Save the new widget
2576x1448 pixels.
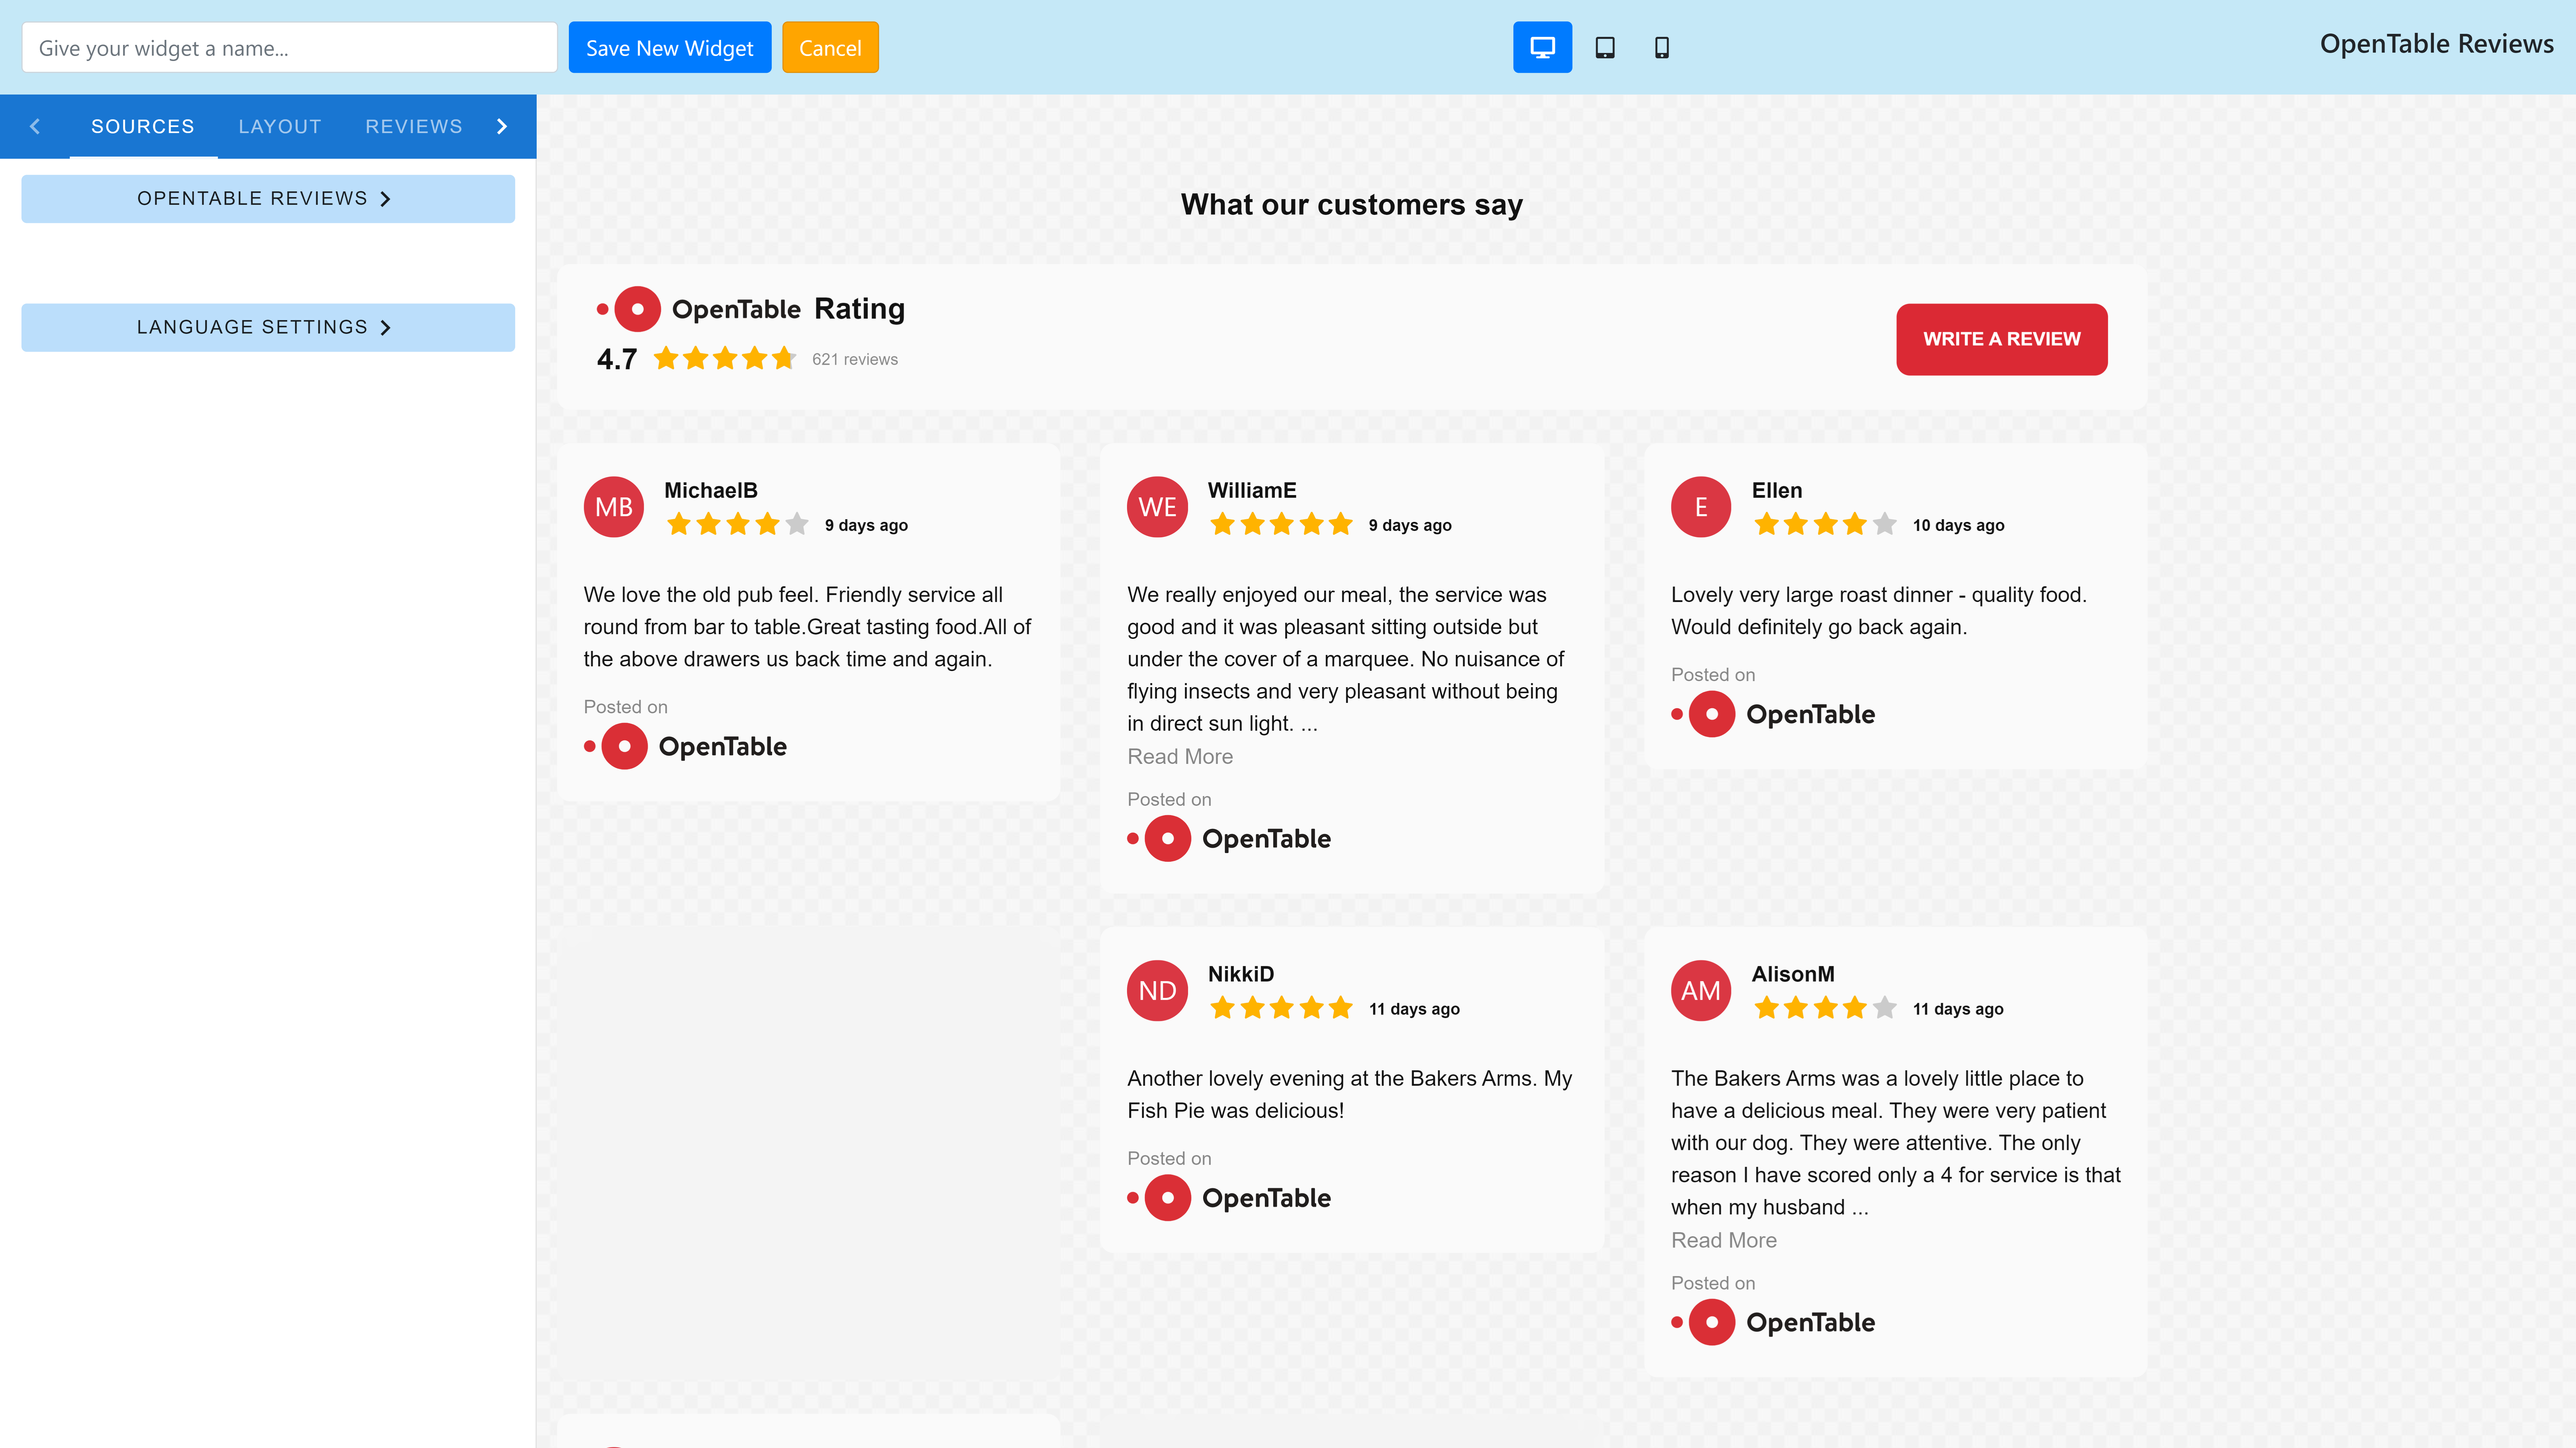(669, 47)
